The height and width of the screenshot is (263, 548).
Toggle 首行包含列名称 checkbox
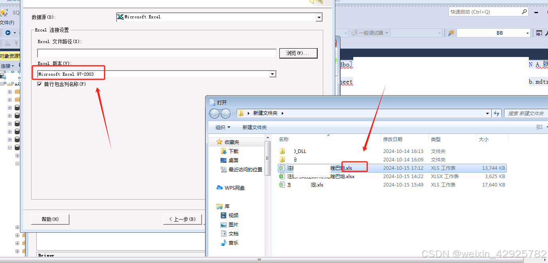(40, 84)
